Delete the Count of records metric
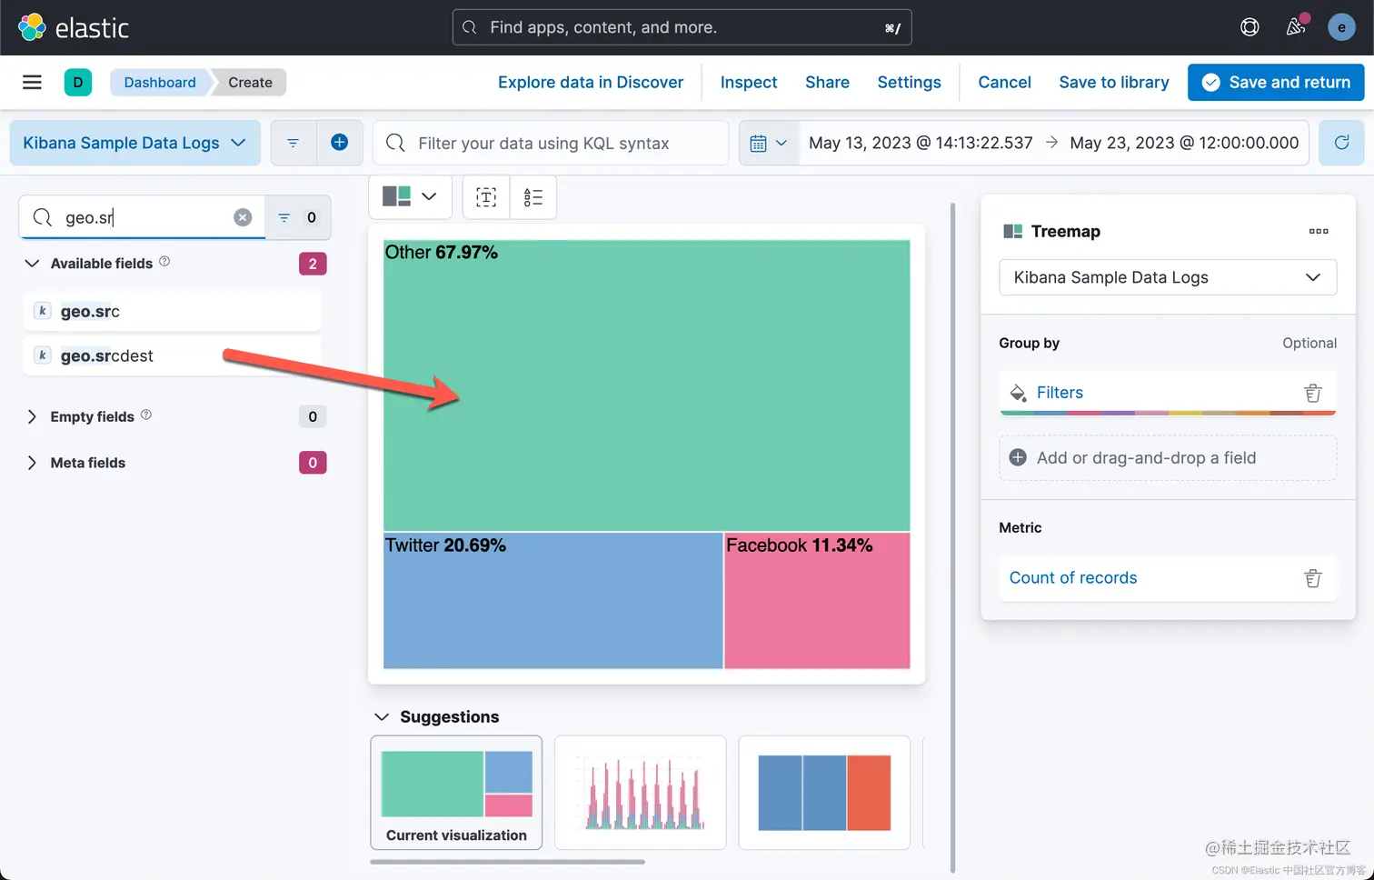The width and height of the screenshot is (1374, 880). (1312, 578)
